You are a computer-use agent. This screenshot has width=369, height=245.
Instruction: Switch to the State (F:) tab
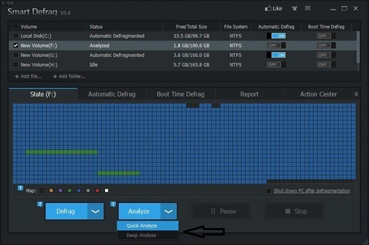pyautogui.click(x=43, y=94)
